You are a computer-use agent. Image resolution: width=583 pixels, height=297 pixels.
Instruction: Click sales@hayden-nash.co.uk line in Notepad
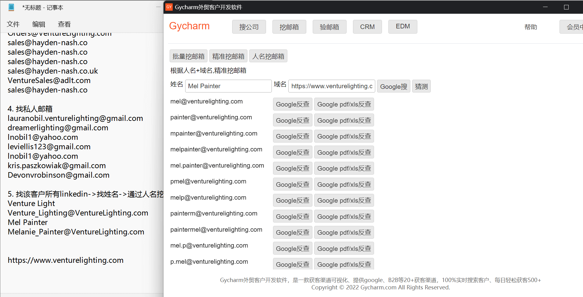point(53,71)
